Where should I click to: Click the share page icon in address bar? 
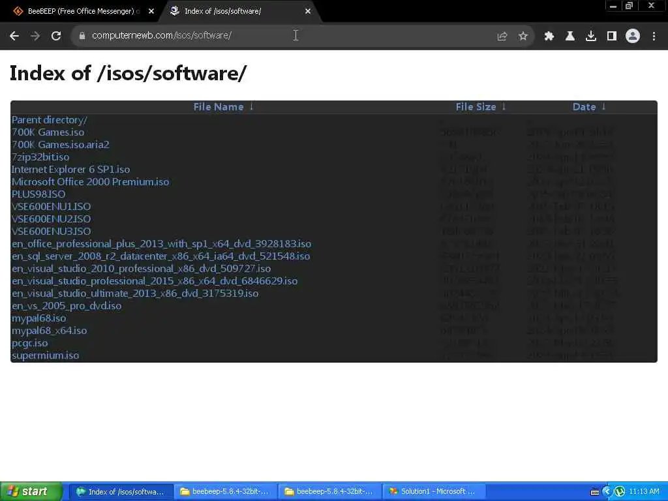point(502,37)
